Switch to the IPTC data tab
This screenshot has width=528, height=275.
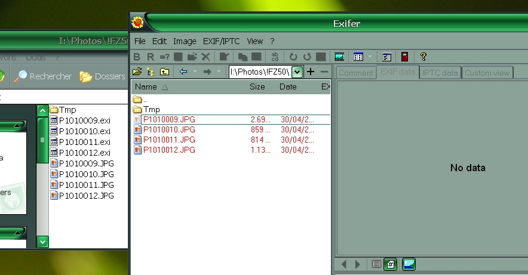440,73
